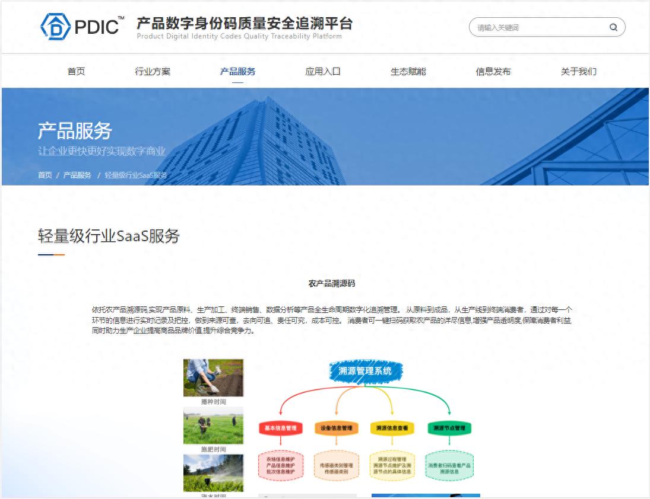Click the 轻量级行业SaaS服务 breadcrumb
650x499 pixels.
pos(136,175)
